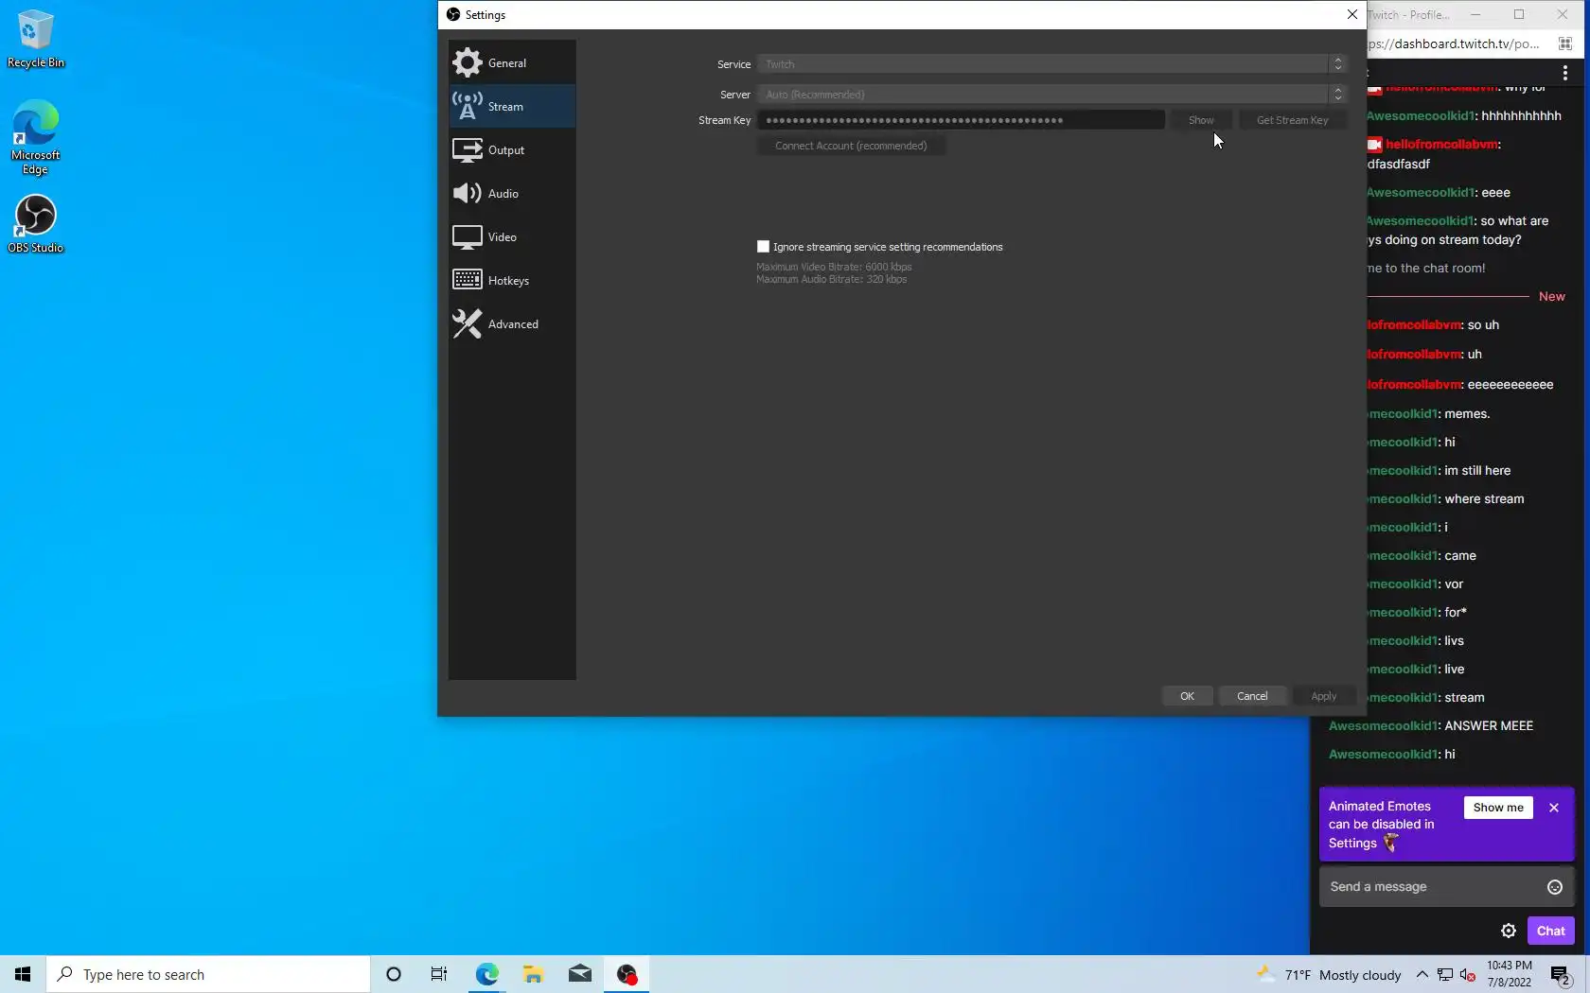Click Cancel in the Settings dialog
This screenshot has height=993, width=1590.
point(1252,696)
